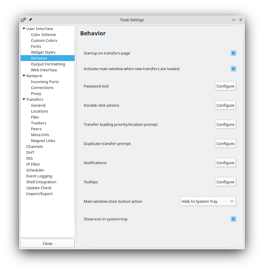Collapse the Transfers section
Screen dimensions: 264x272
[x=24, y=99]
